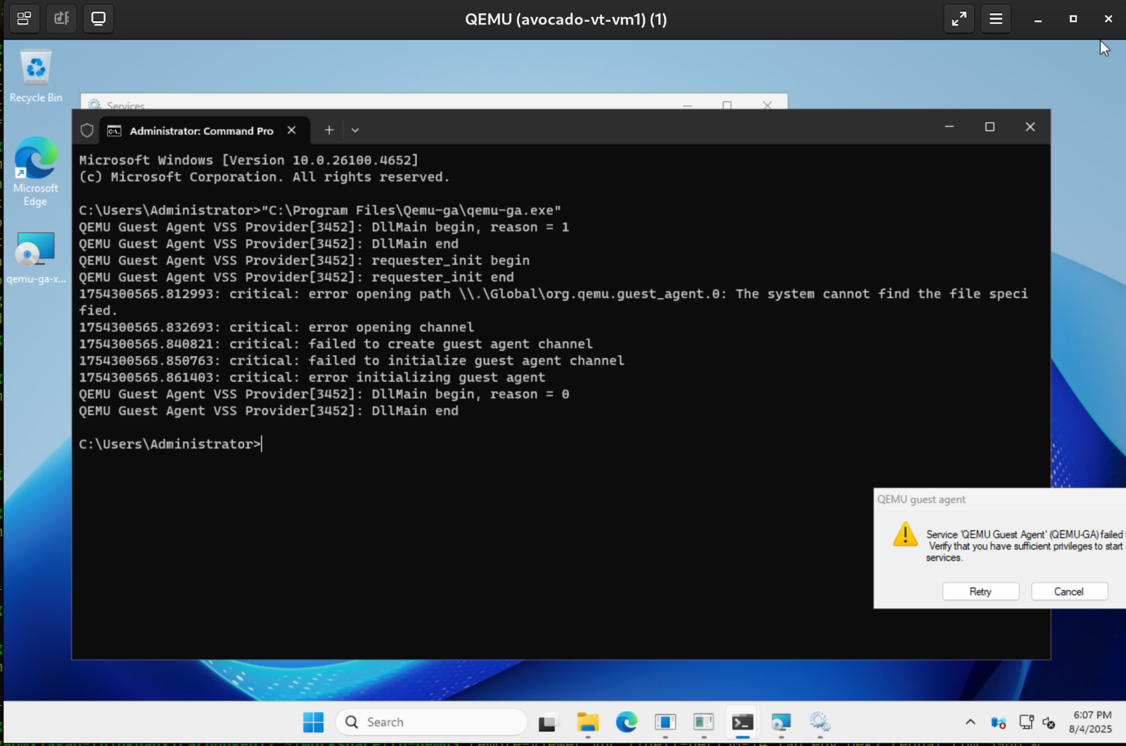
Task: Click the qemu-ga installer icon in the taskbar
Action: coord(781,722)
